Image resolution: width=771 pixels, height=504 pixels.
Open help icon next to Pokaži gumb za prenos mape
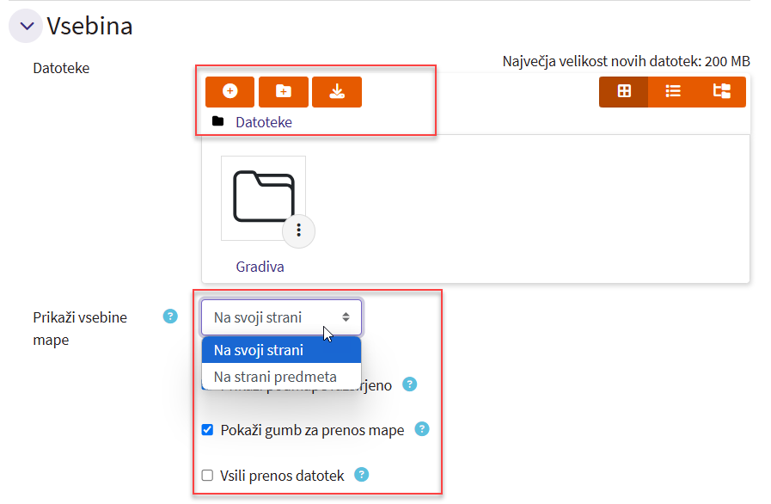click(x=421, y=429)
